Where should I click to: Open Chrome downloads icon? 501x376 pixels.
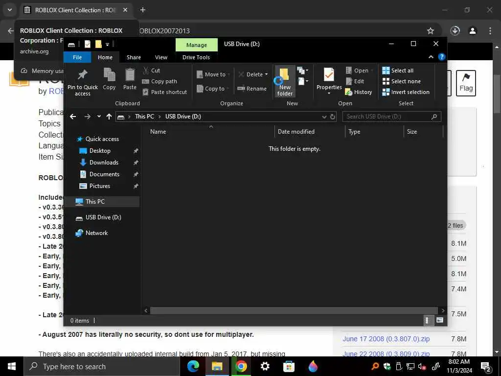click(x=455, y=31)
